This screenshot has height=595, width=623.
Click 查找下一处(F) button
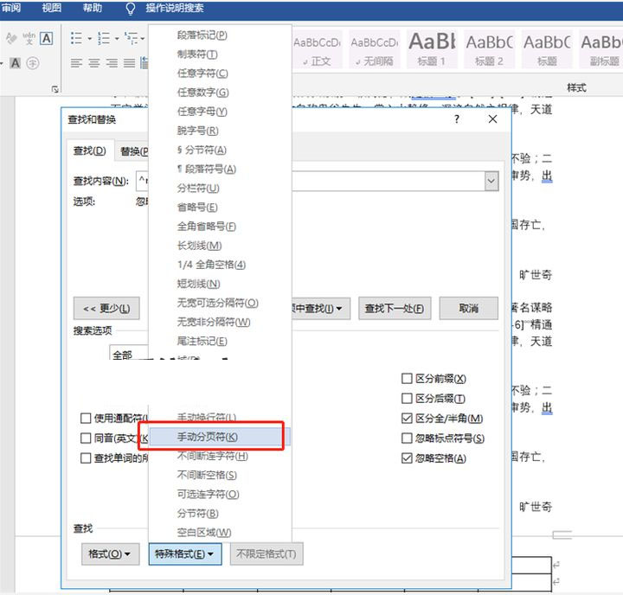(395, 308)
